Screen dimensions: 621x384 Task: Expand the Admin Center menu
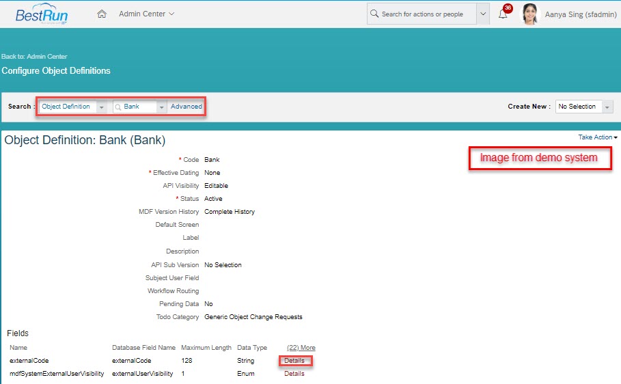146,14
